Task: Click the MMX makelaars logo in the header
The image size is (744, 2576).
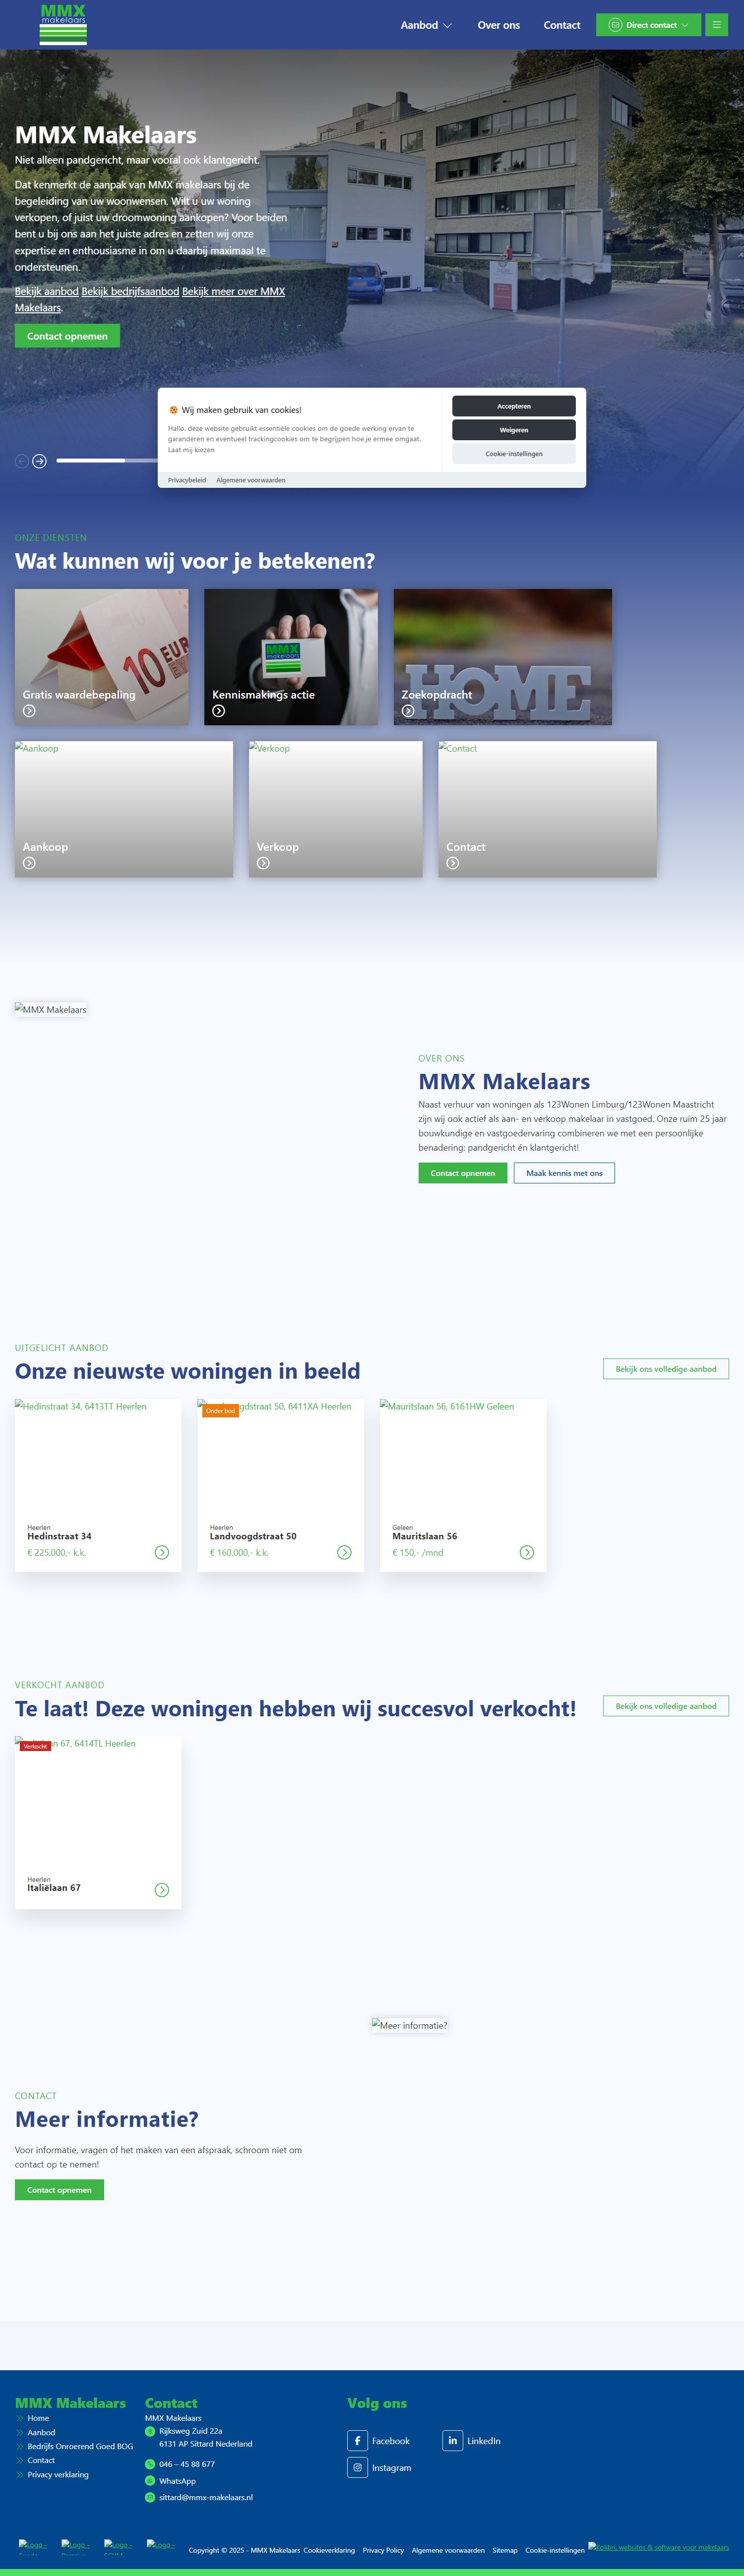Action: (63, 24)
